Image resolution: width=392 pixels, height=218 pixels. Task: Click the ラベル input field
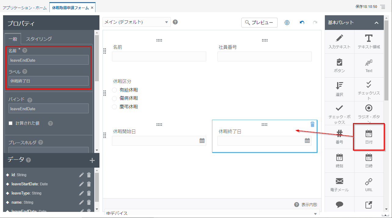(x=49, y=81)
